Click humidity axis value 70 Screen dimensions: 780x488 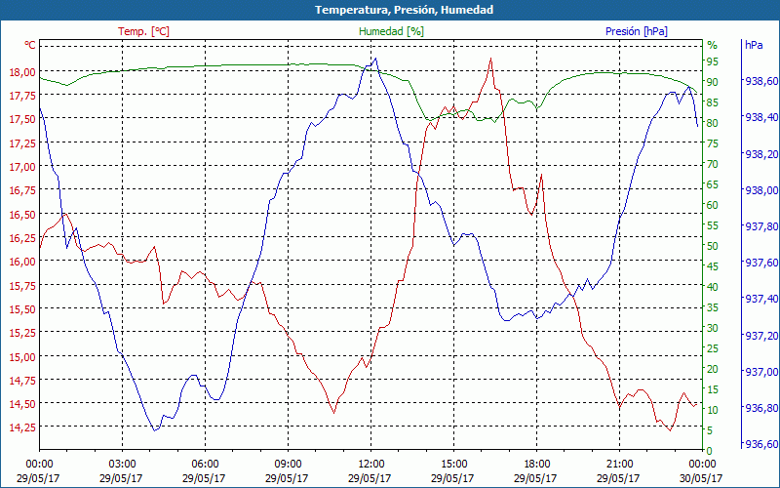coord(713,164)
